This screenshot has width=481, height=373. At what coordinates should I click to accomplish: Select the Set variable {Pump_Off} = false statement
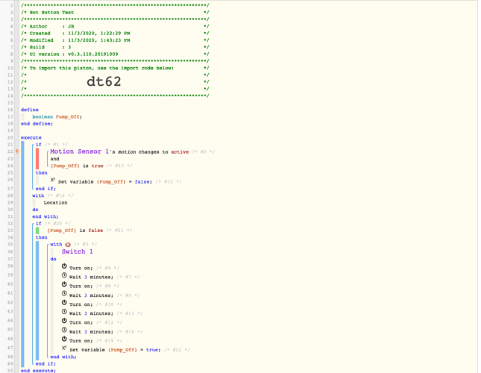click(105, 181)
